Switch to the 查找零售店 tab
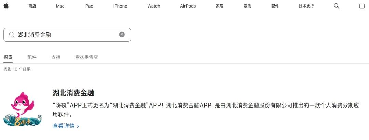Viewport: 369px width, 140px height. click(86, 57)
